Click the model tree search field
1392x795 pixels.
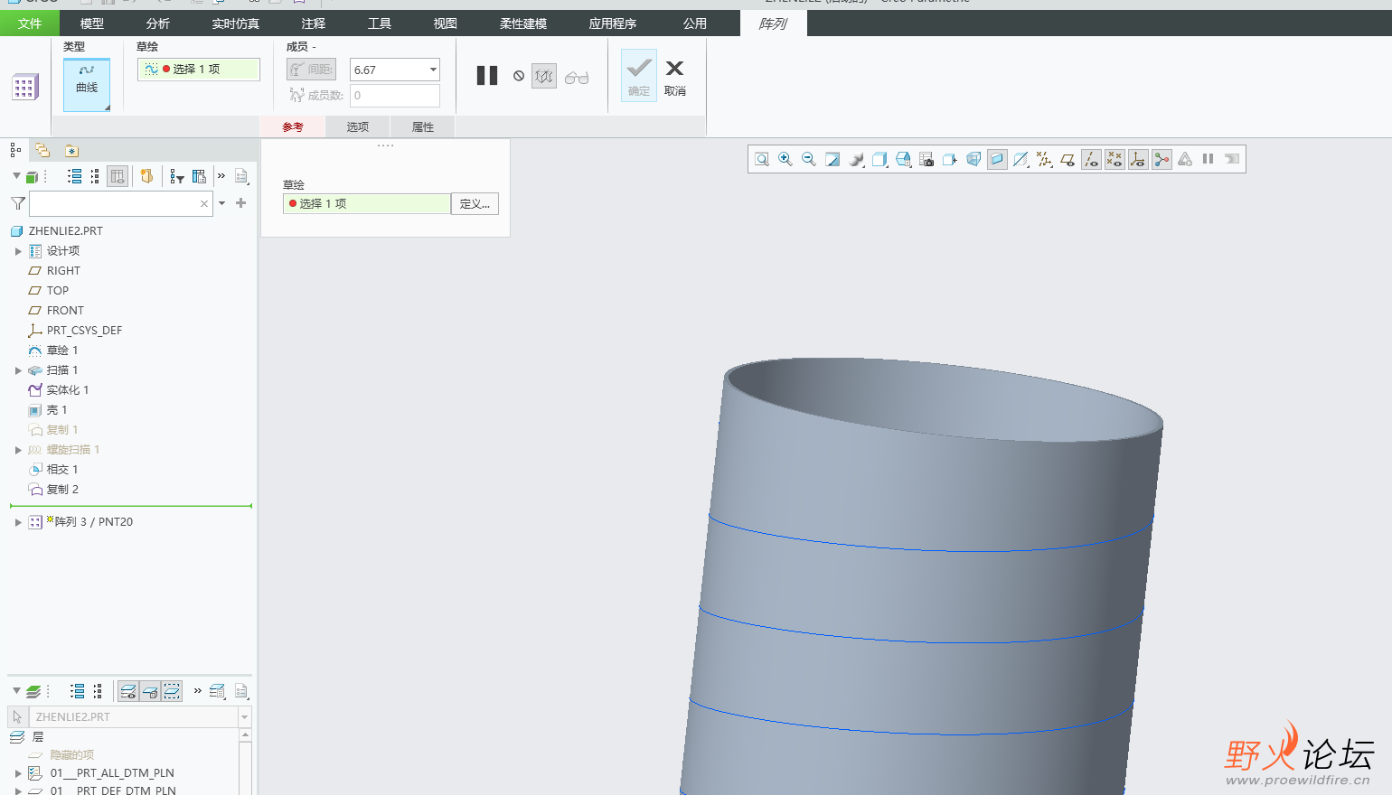[x=114, y=203]
